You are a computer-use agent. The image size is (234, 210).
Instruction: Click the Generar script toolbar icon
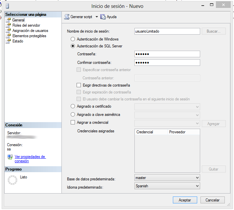pyautogui.click(x=67, y=17)
